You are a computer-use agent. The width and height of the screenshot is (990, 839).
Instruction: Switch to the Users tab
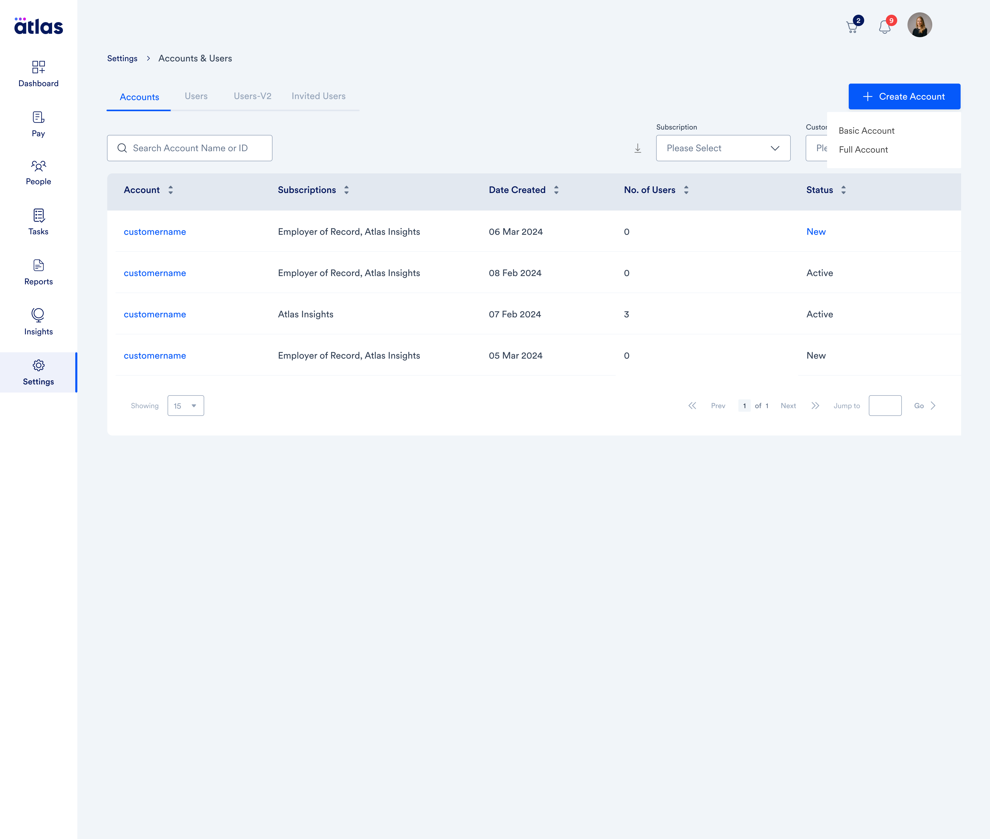pyautogui.click(x=196, y=96)
